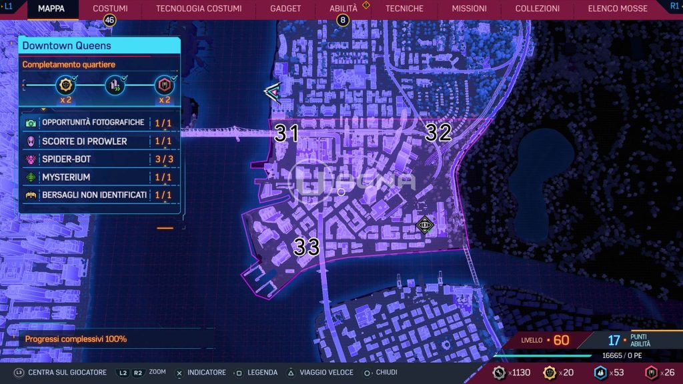Click the Bersagli Non Identificati bird icon
The image size is (683, 384).
(x=31, y=195)
